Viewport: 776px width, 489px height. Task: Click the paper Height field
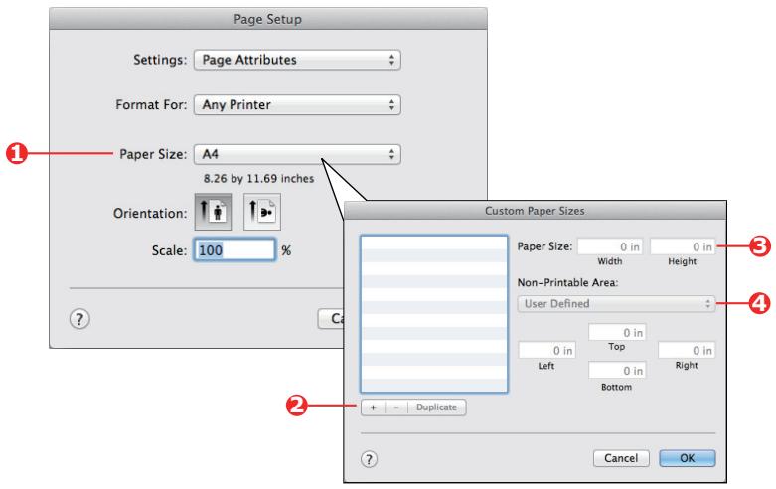click(x=683, y=246)
